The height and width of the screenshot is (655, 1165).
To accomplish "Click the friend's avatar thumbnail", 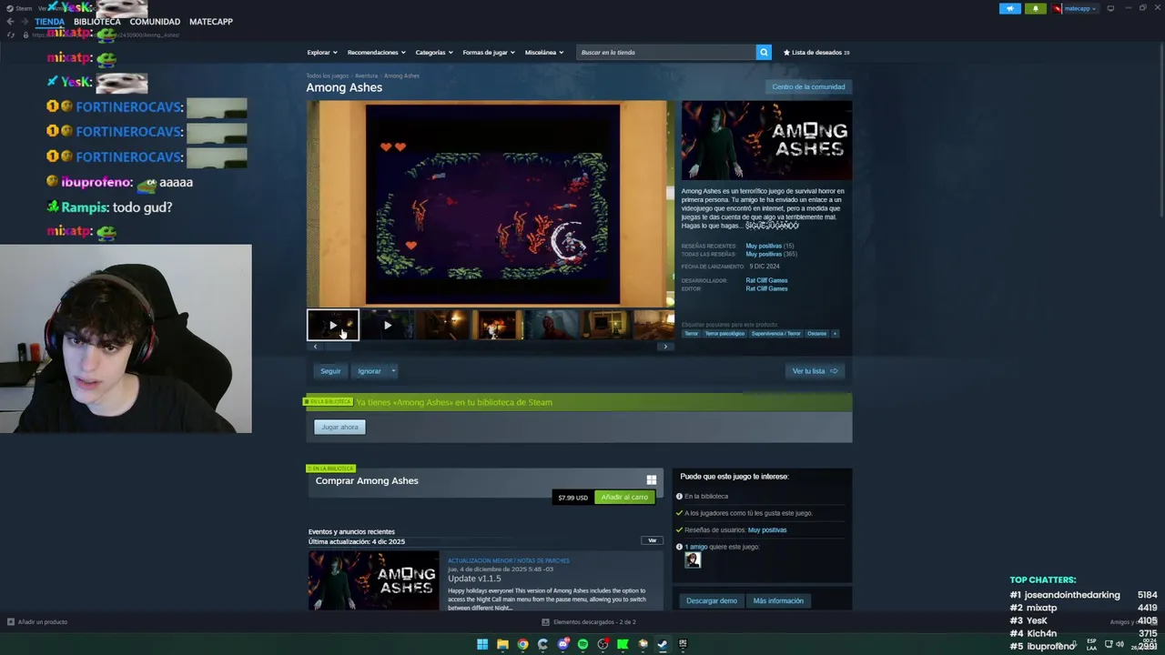I will (693, 560).
